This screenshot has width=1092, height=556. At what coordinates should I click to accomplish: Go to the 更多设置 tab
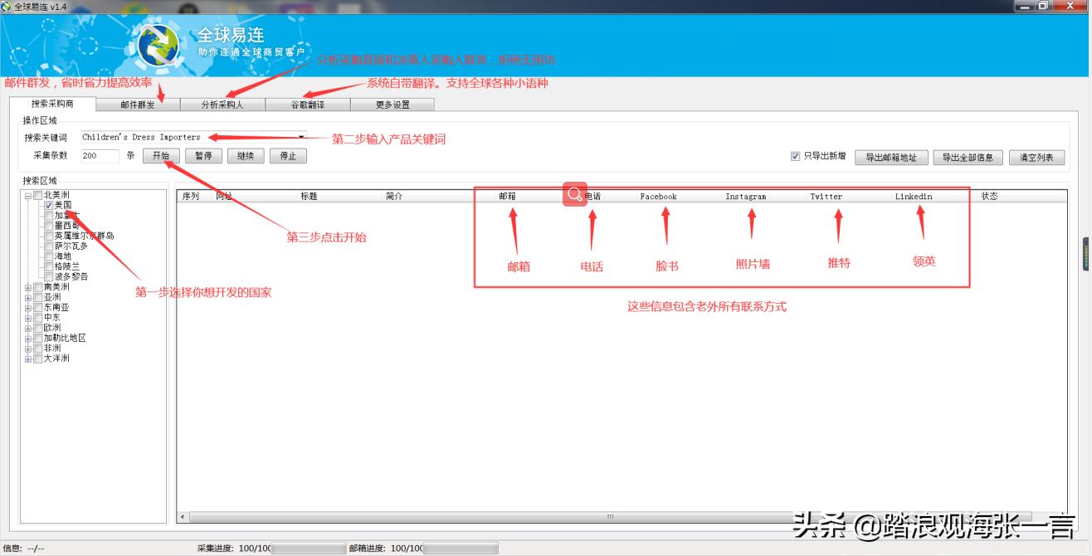coord(393,104)
